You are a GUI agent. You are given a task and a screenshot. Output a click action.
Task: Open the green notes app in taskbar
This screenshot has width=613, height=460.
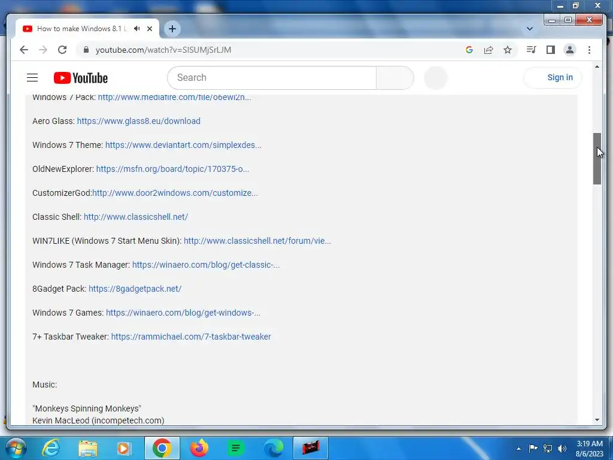click(236, 448)
